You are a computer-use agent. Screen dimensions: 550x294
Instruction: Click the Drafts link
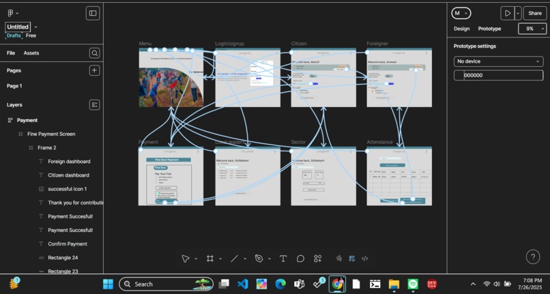tap(14, 35)
